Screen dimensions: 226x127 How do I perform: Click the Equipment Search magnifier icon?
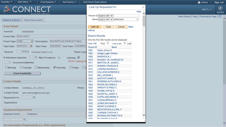[x=25, y=119]
